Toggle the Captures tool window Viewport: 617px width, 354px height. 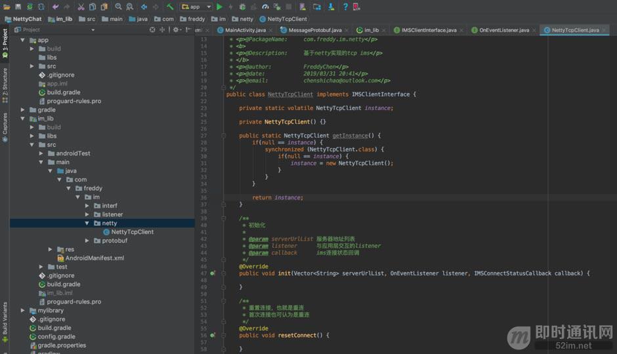[5, 127]
